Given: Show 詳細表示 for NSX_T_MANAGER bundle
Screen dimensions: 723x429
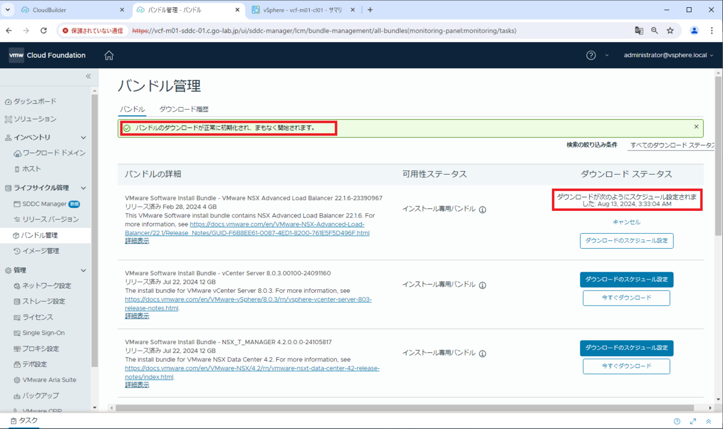Looking at the screenshot, I should click(x=137, y=384).
